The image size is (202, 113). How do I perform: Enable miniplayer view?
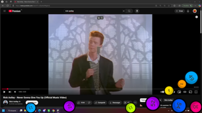point(179,92)
